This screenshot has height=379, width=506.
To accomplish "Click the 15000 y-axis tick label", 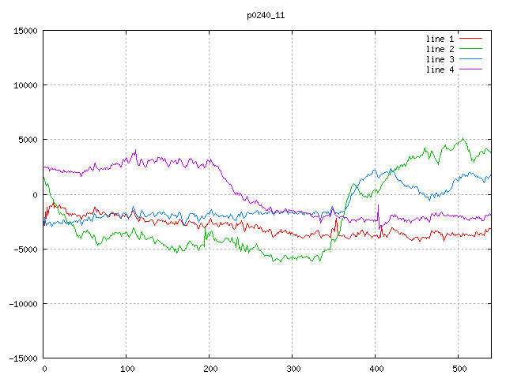I will click(25, 31).
